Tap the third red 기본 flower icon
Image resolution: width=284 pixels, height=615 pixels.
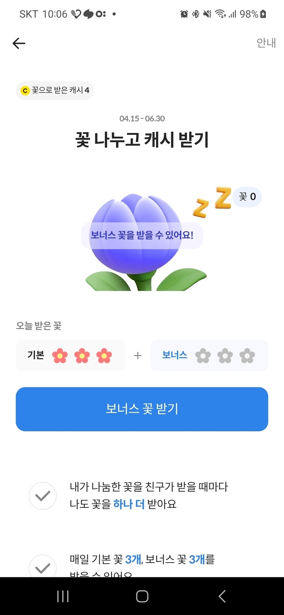pos(104,356)
